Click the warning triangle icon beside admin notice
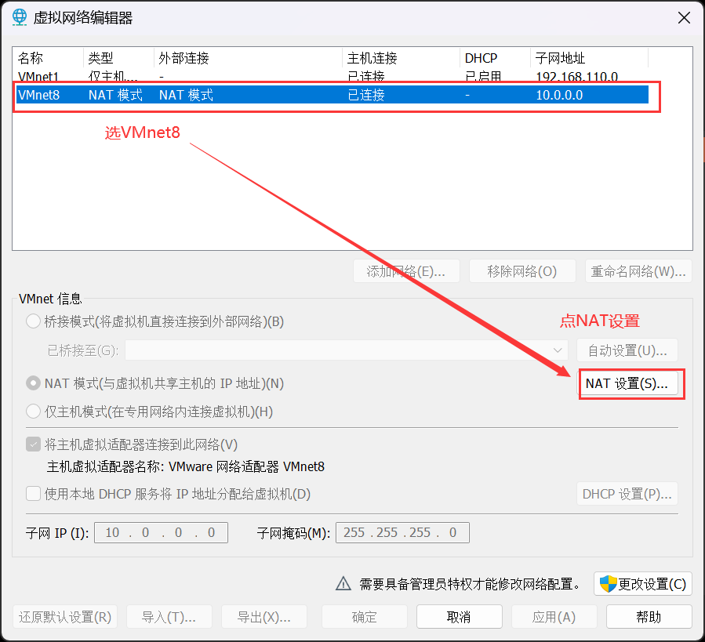 tap(343, 583)
